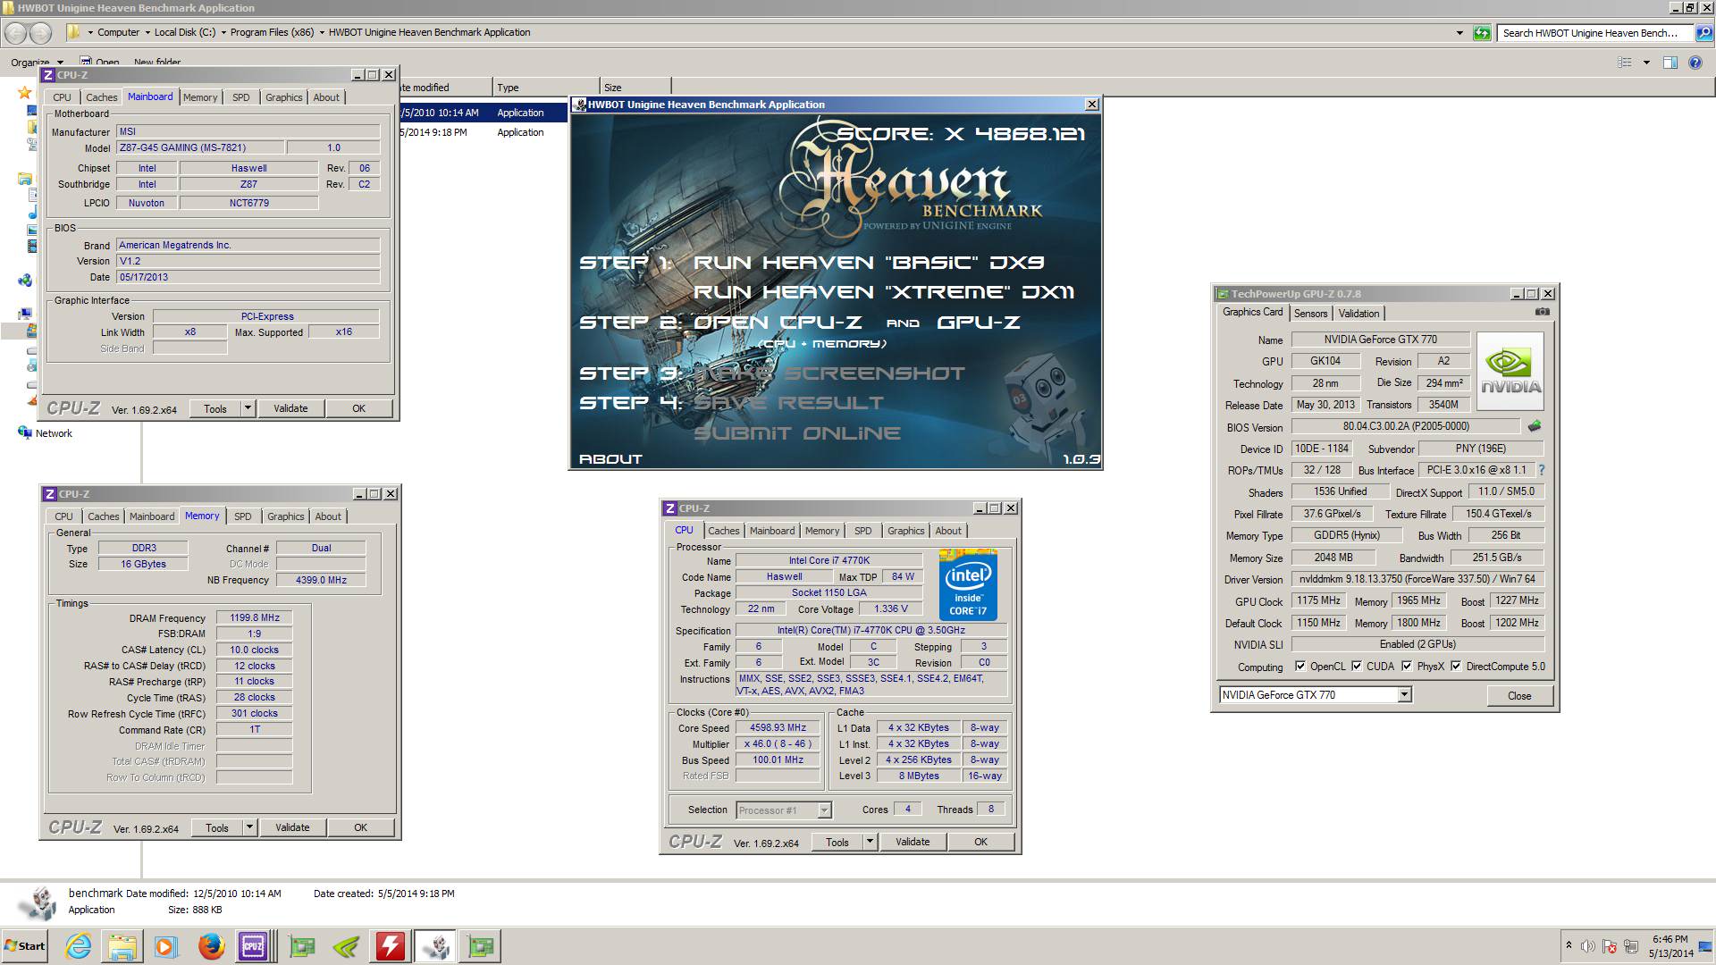The height and width of the screenshot is (965, 1716).
Task: Open the address bar history dropdown
Action: click(x=1459, y=33)
